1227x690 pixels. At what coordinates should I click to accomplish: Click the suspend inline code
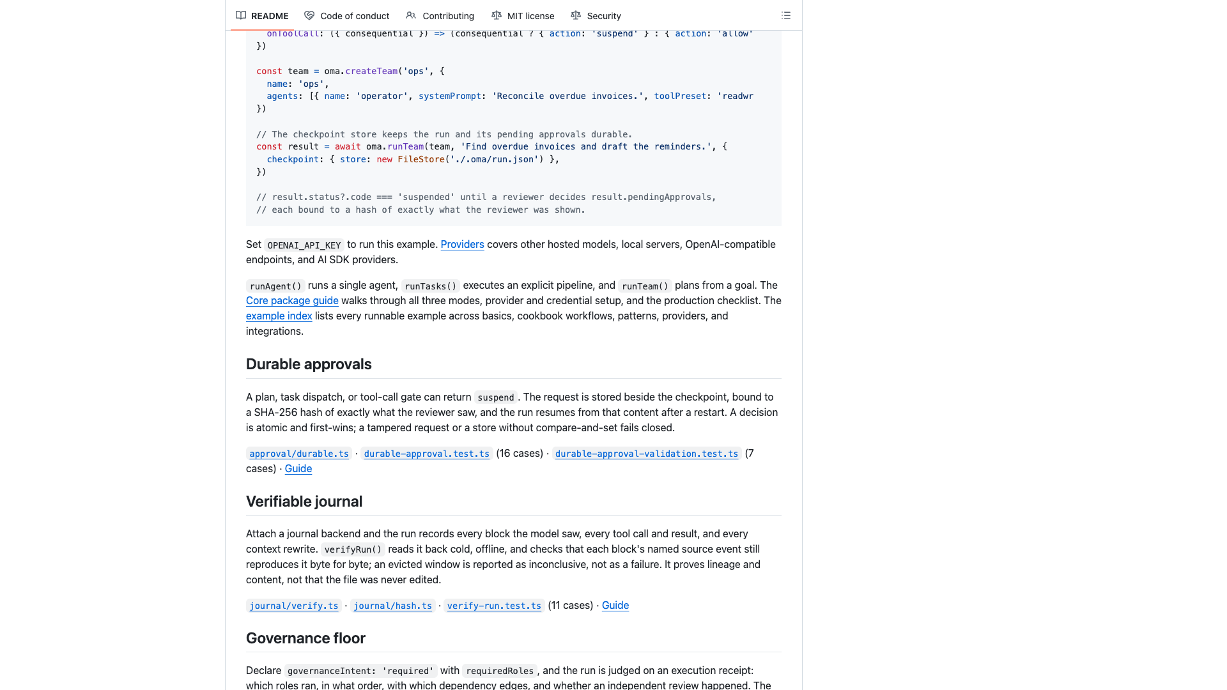[x=496, y=397]
